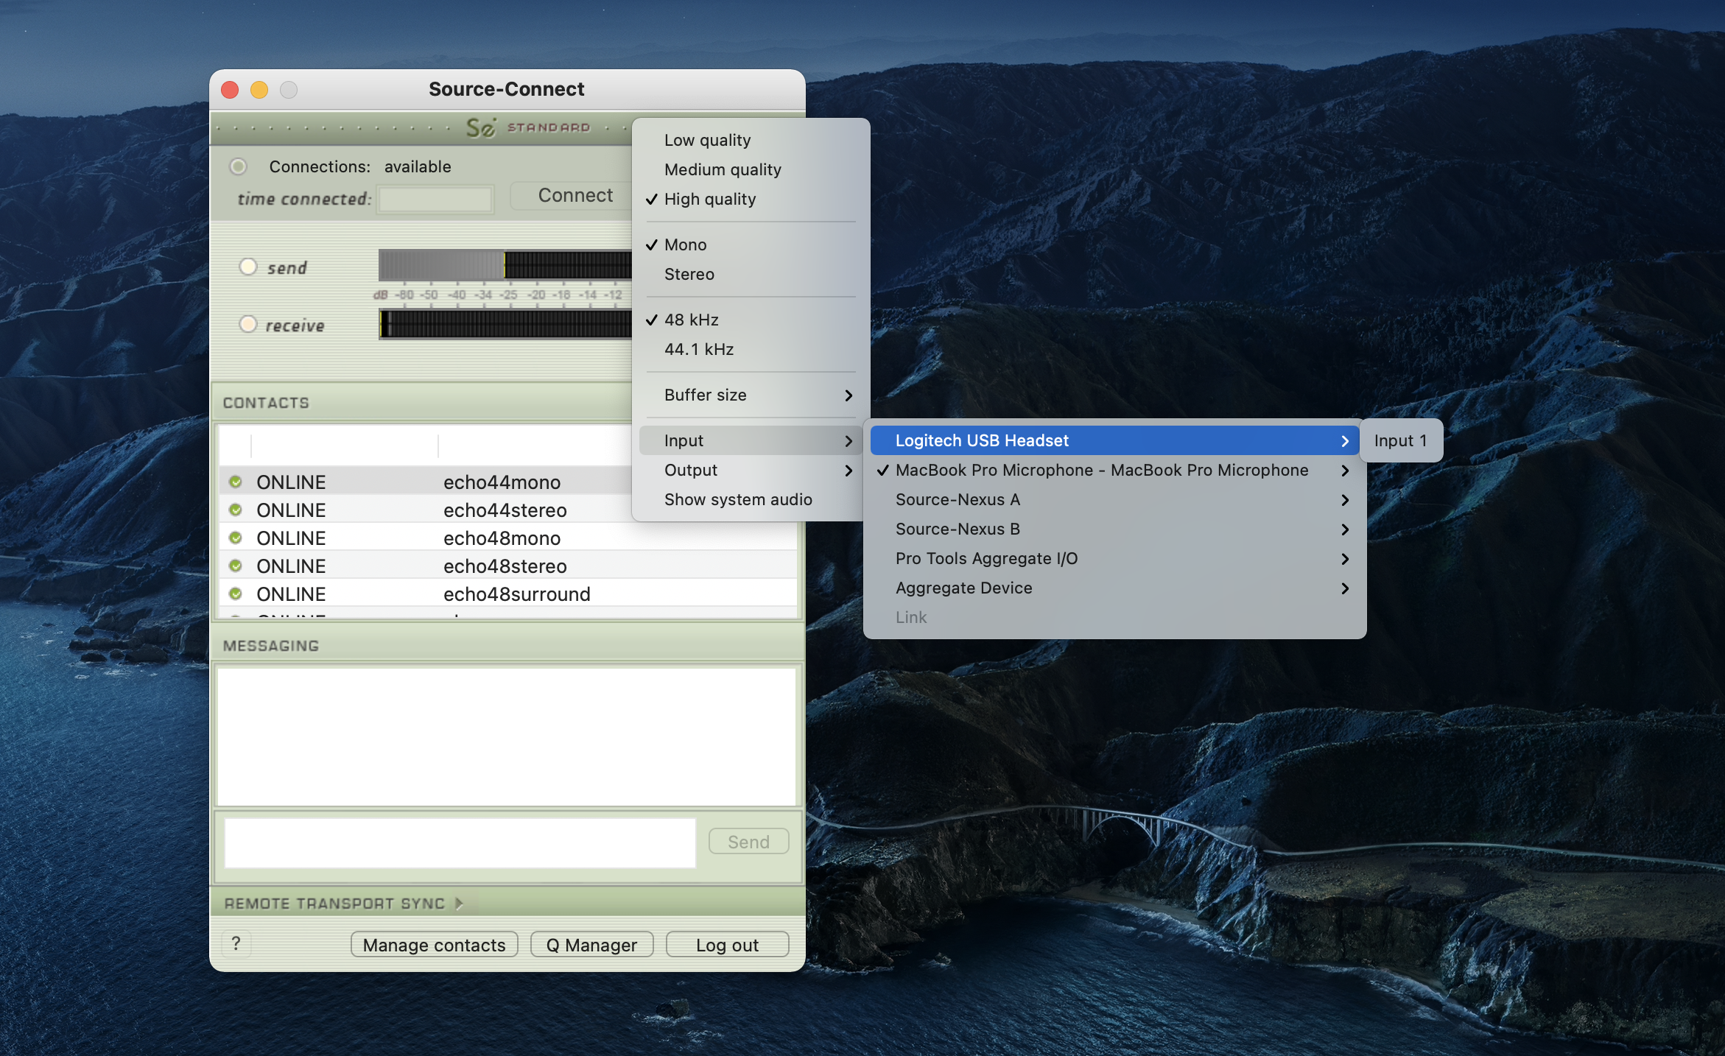Click green status icon beside echo48mono
The image size is (1725, 1056).
point(236,538)
